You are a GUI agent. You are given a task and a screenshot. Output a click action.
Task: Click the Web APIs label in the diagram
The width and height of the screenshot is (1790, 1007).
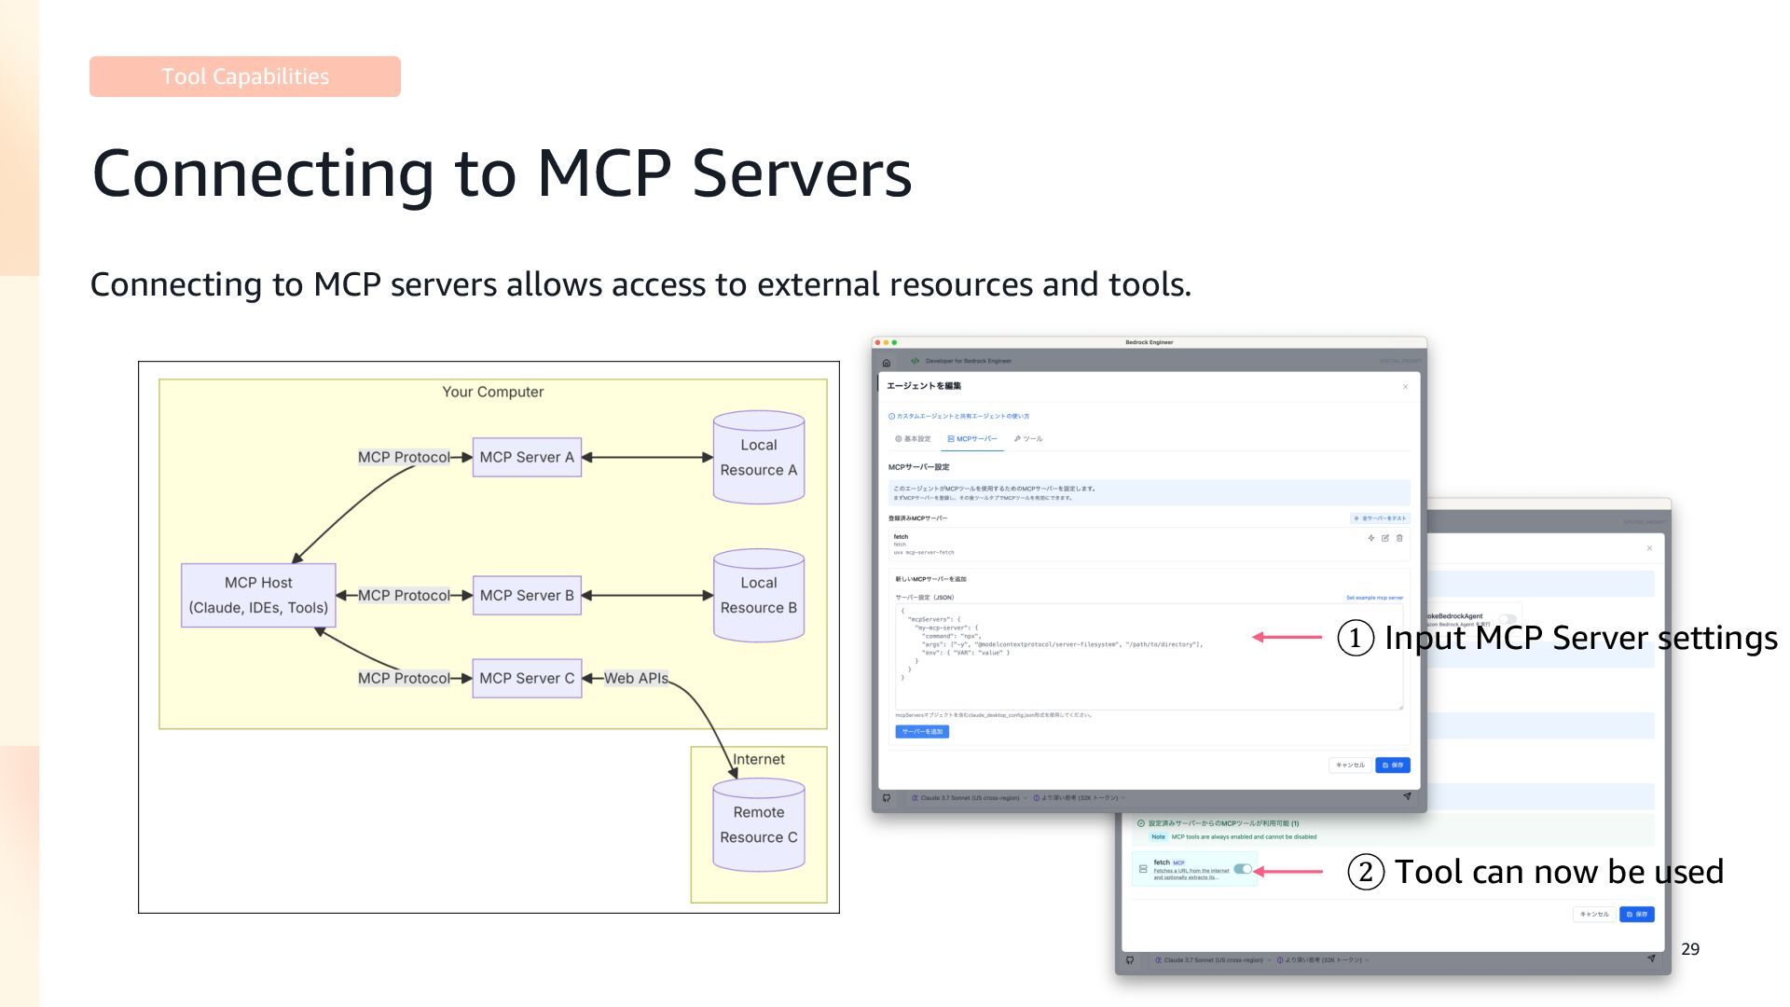(x=636, y=678)
